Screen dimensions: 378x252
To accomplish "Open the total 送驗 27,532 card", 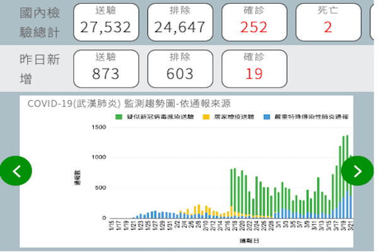I will [x=106, y=21].
